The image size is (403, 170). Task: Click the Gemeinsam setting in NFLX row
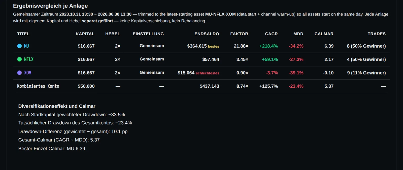click(x=152, y=59)
